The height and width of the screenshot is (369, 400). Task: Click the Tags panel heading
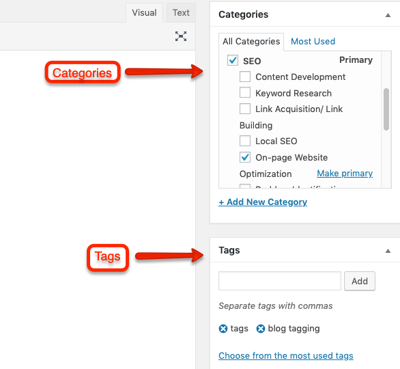click(x=229, y=250)
